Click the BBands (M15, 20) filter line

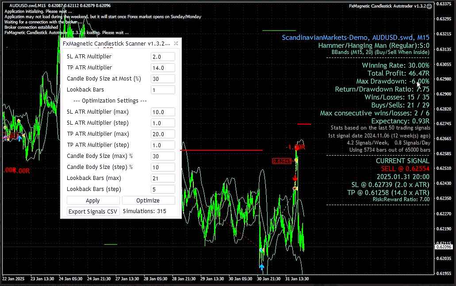380,52
